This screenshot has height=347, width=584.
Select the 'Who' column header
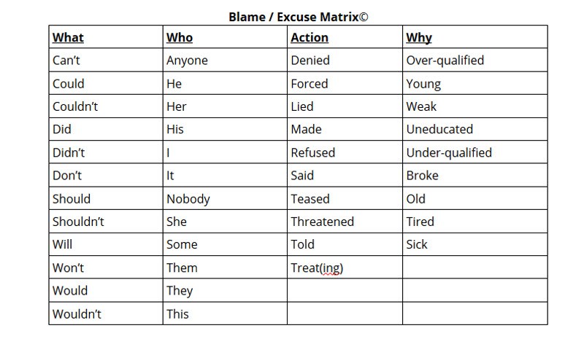click(x=180, y=38)
